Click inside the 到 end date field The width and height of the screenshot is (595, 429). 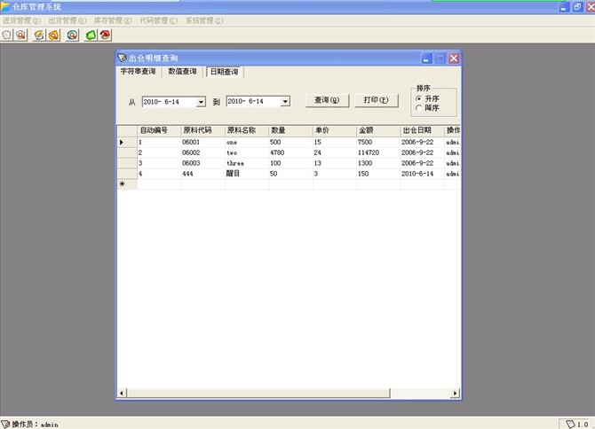click(x=253, y=101)
